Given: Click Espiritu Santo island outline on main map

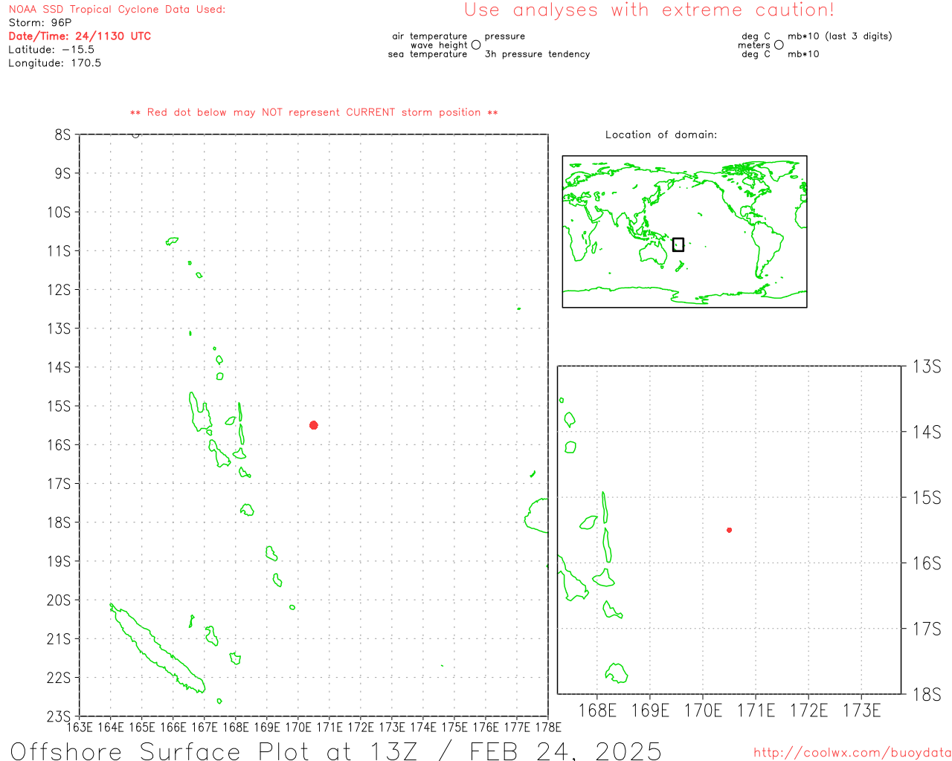Looking at the screenshot, I should point(199,412).
